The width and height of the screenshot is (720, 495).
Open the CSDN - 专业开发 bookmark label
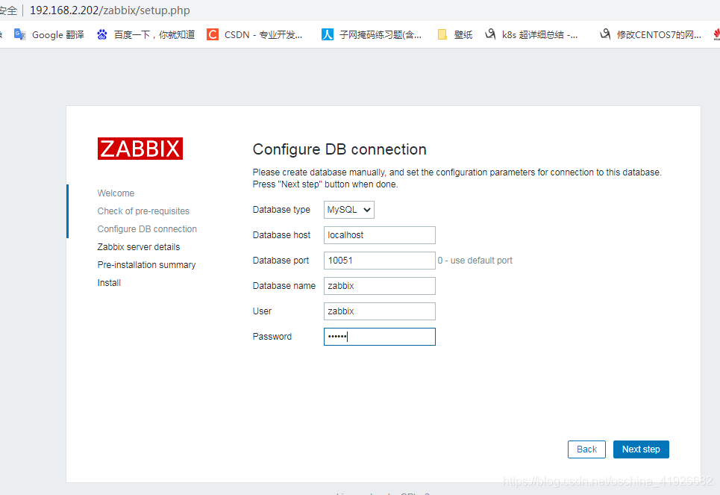tap(263, 34)
